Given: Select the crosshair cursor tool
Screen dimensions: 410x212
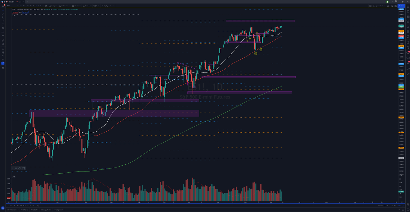Looking at the screenshot, I should [x=3, y=10].
